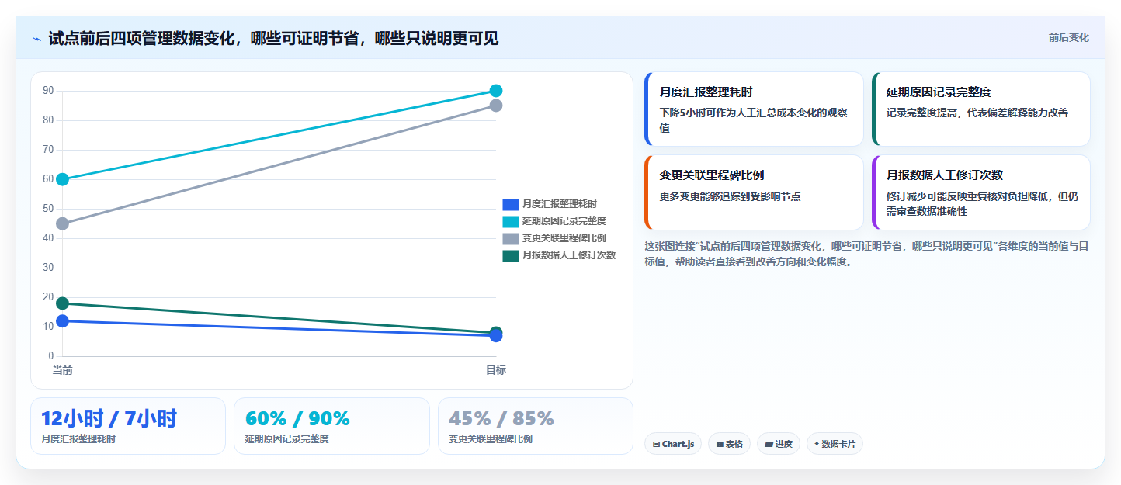Click legend text 变更关联里程碑比例
This screenshot has width=1121, height=485.
(564, 238)
